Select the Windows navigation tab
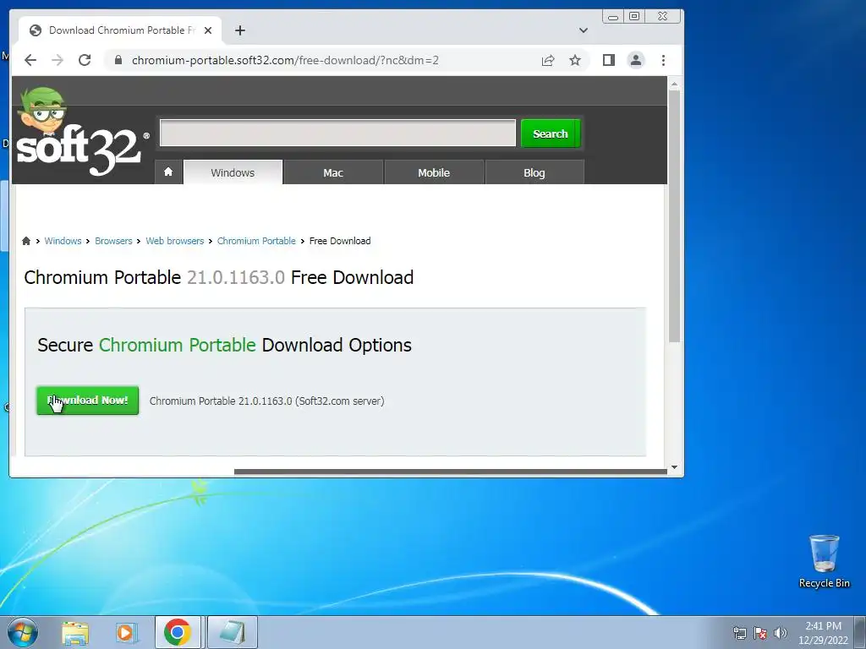The height and width of the screenshot is (649, 866). [233, 172]
